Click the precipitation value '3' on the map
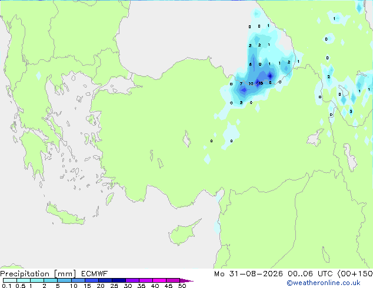The width and height of the screenshot is (373, 288). click(351, 112)
